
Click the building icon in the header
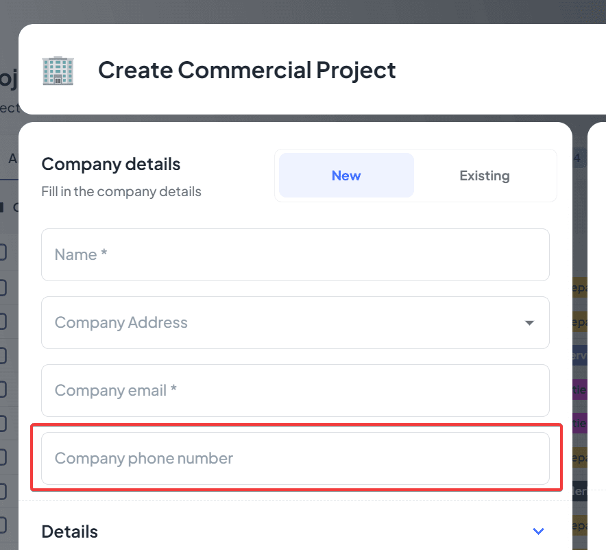point(58,70)
